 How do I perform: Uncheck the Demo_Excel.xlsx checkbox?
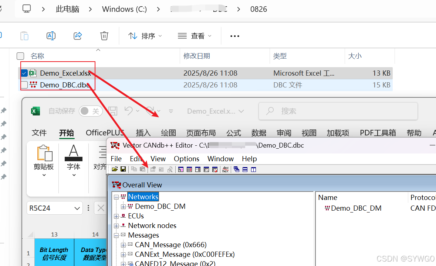coord(24,73)
